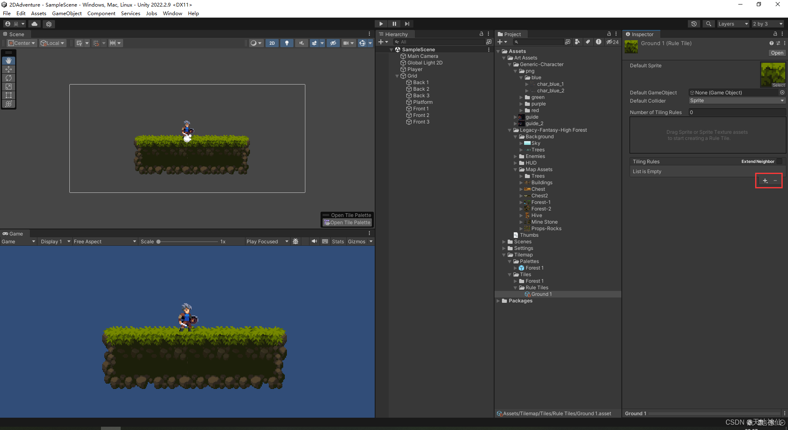Viewport: 788px width, 430px height.
Task: Select the Scale tool
Action: coord(9,87)
